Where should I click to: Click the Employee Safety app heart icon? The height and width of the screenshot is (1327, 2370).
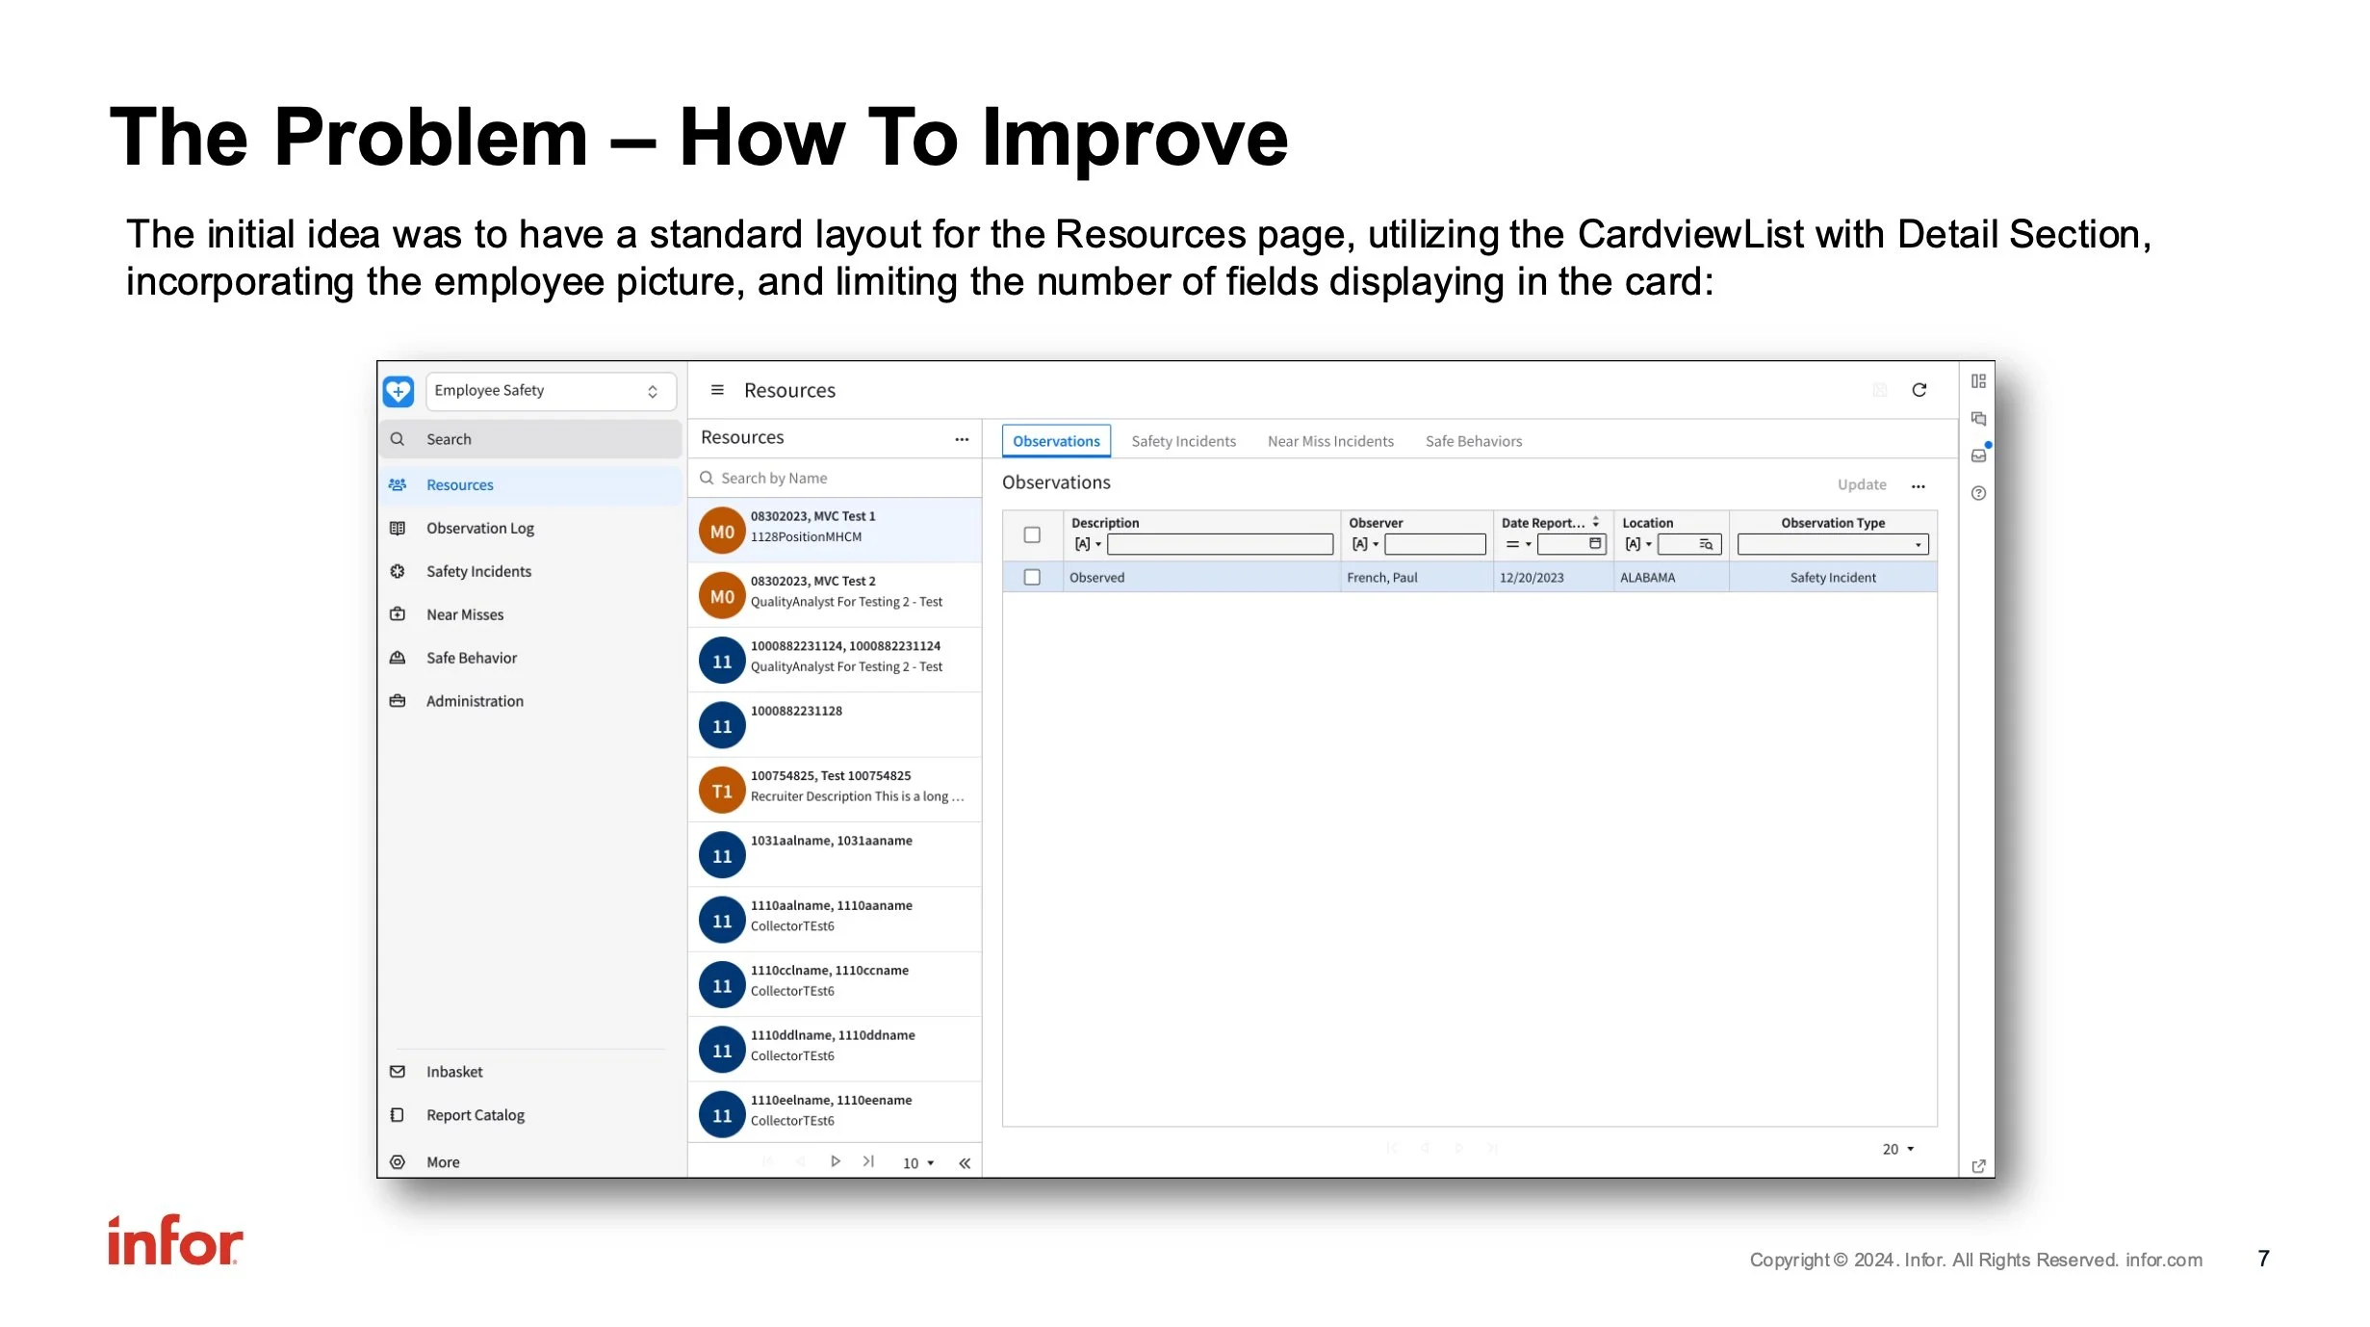(x=399, y=391)
